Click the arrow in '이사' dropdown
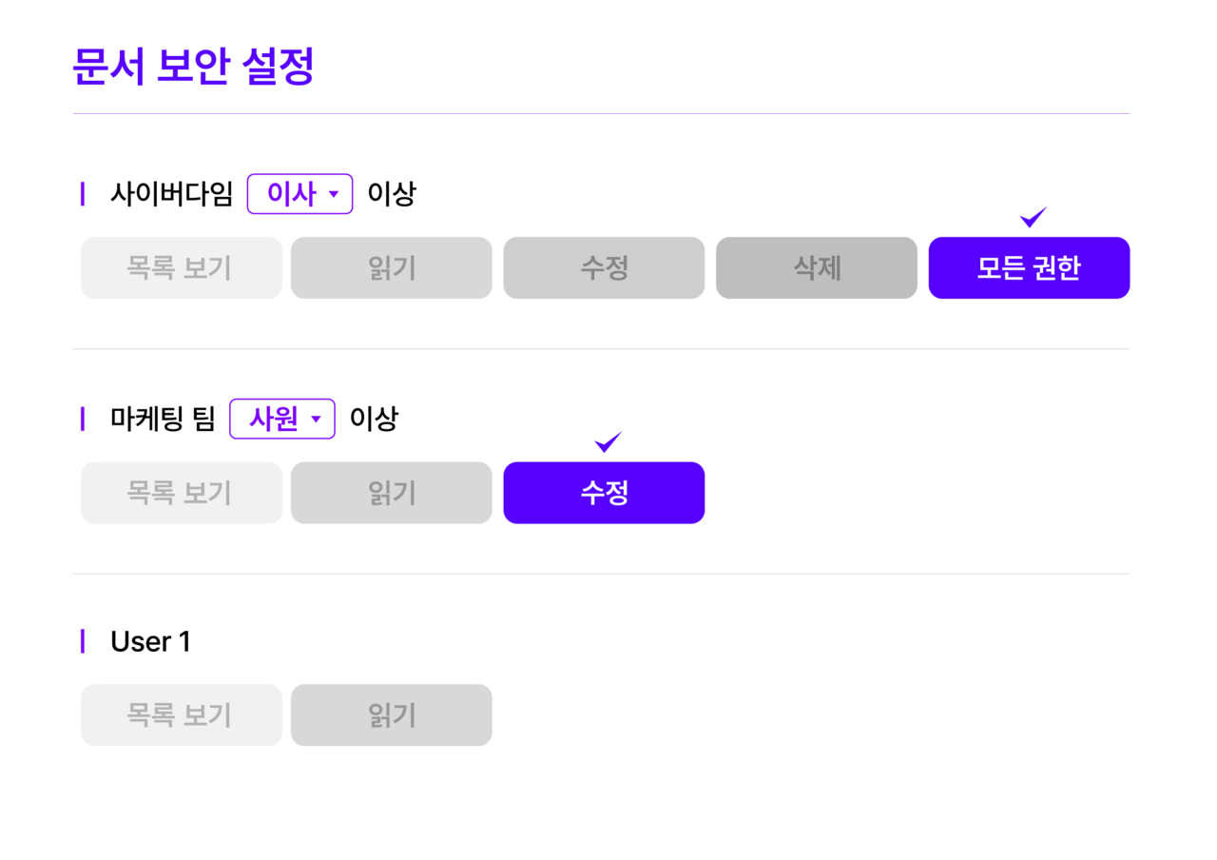 pos(334,195)
